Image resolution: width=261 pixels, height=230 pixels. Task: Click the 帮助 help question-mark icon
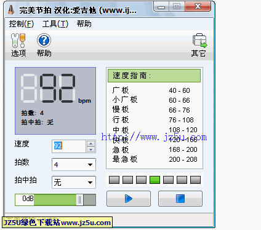click(x=44, y=40)
